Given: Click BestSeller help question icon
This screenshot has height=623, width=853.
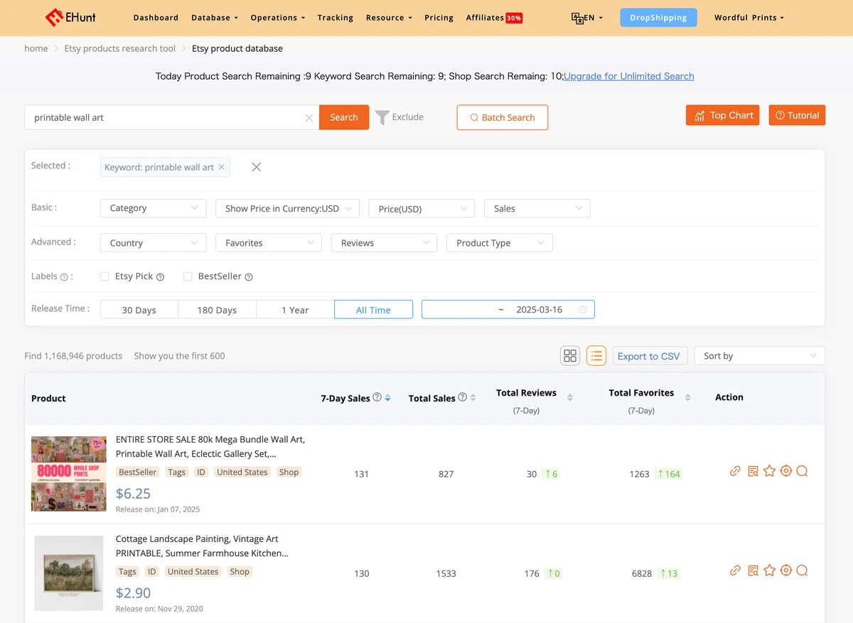Looking at the screenshot, I should [x=249, y=277].
